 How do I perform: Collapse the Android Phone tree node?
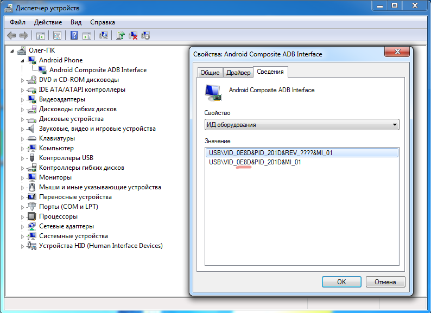point(22,60)
